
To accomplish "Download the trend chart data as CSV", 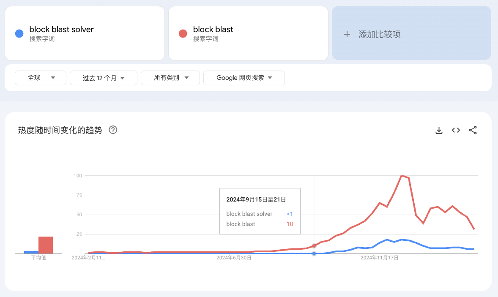I will point(439,130).
